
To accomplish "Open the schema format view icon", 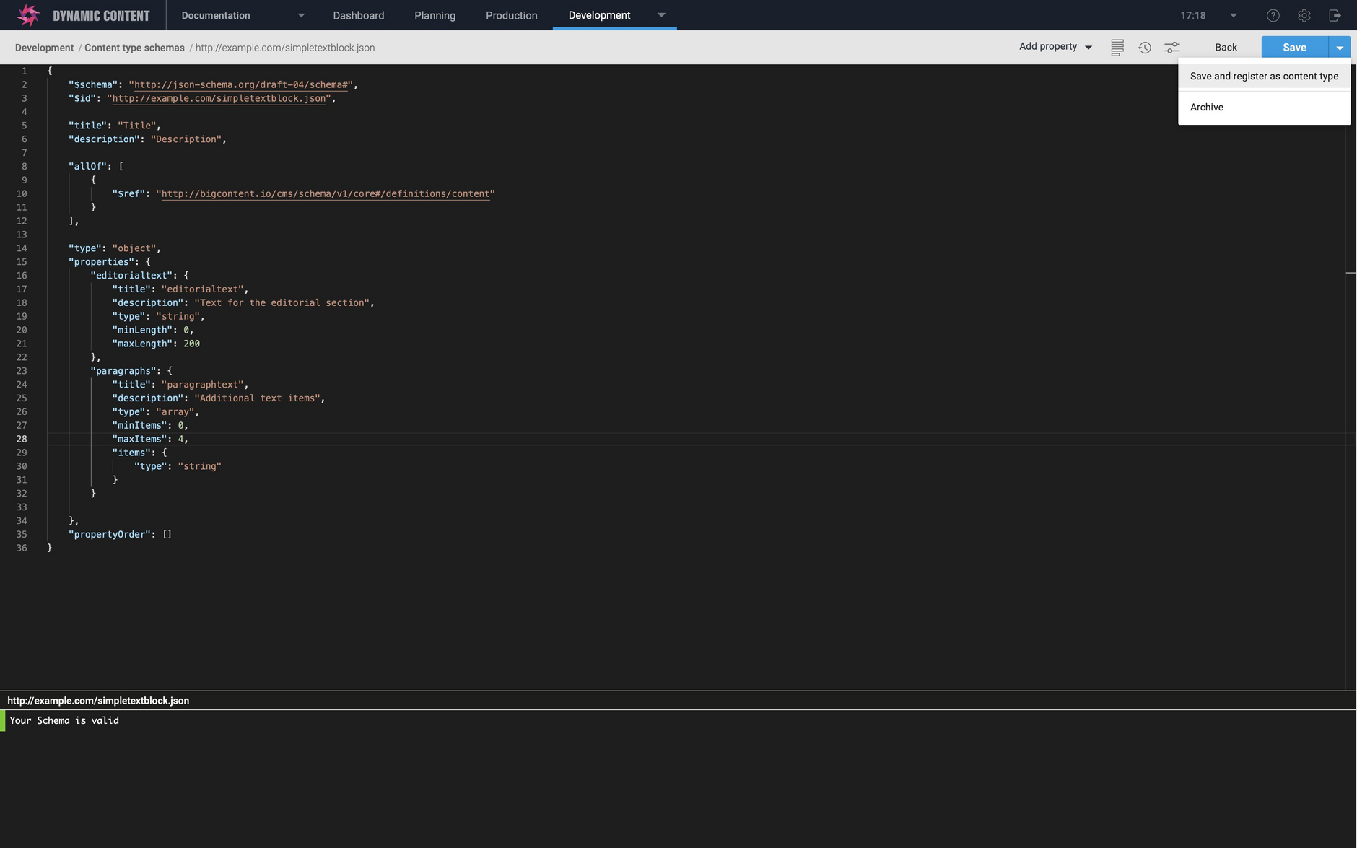I will coord(1116,47).
